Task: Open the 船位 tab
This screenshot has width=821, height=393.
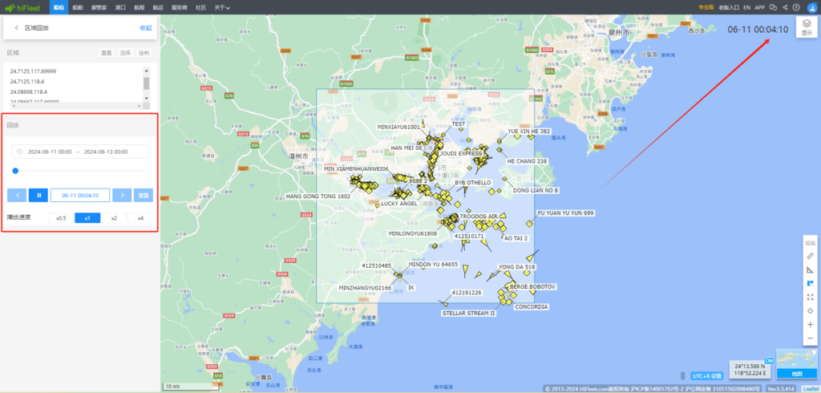Action: tap(59, 7)
